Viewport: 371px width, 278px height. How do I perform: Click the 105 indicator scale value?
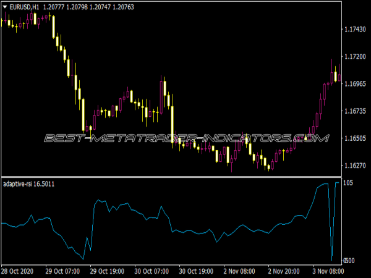(x=348, y=183)
